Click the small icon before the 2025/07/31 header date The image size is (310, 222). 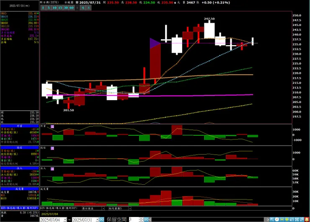pos(77,3)
